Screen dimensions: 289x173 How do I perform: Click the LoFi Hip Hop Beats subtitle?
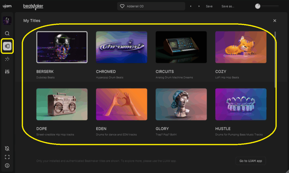click(227, 77)
